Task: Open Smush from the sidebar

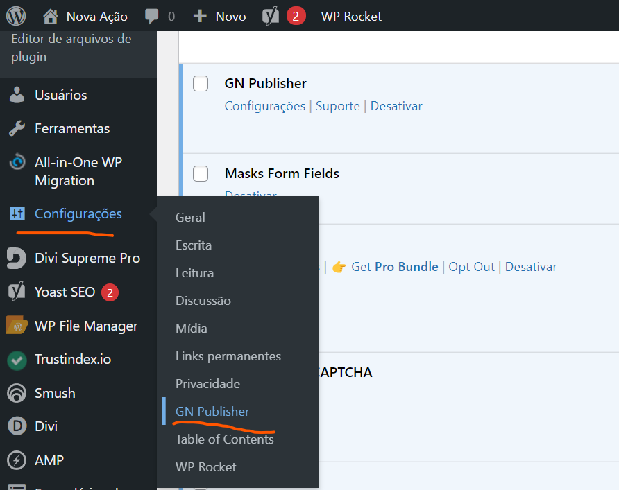Action: (19, 393)
